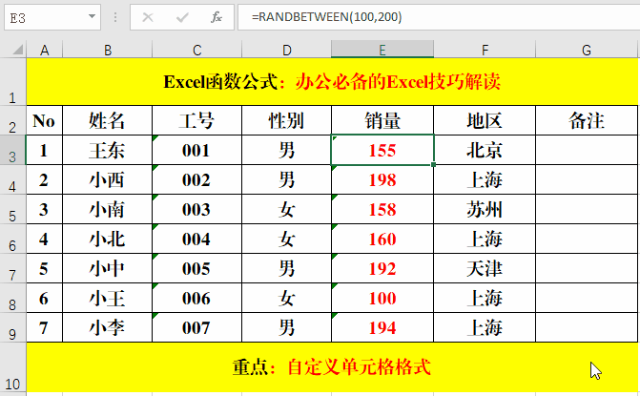The height and width of the screenshot is (396, 640).
Task: Select row 1 header
Action: point(13,82)
